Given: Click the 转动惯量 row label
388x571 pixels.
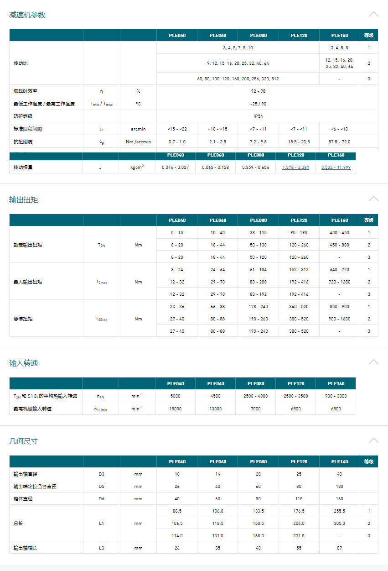Looking at the screenshot, I should pyautogui.click(x=23, y=168).
